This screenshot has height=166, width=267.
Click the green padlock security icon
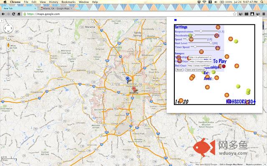(x=25, y=14)
